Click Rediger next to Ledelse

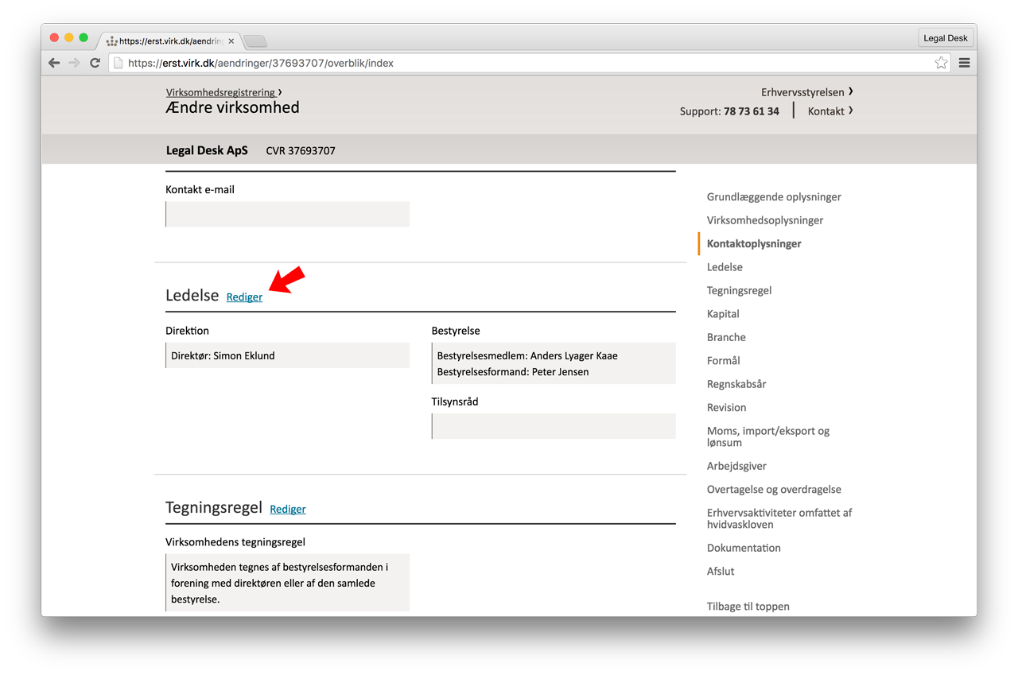tap(244, 297)
